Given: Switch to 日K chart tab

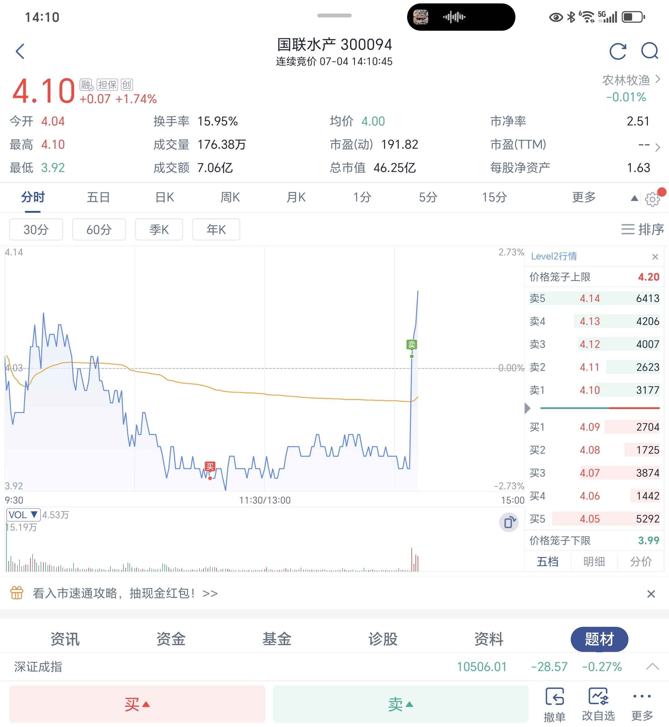Looking at the screenshot, I should [165, 197].
